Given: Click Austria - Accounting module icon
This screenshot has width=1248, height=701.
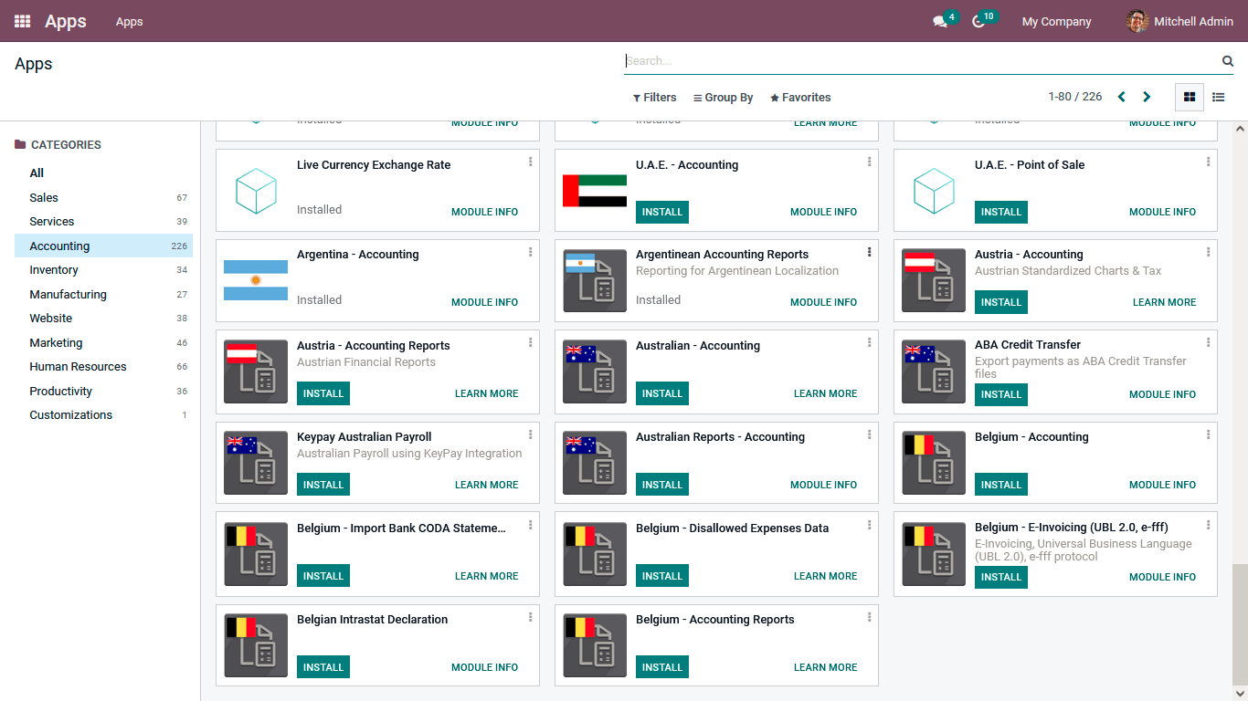Looking at the screenshot, I should [x=934, y=280].
